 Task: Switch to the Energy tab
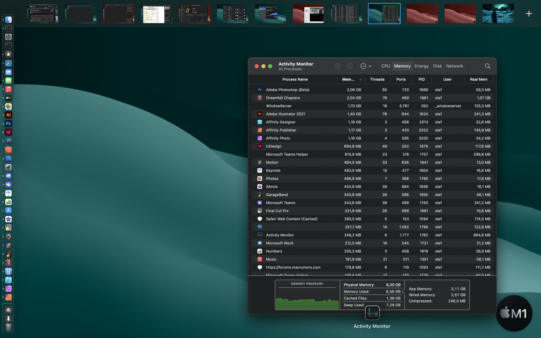(421, 66)
